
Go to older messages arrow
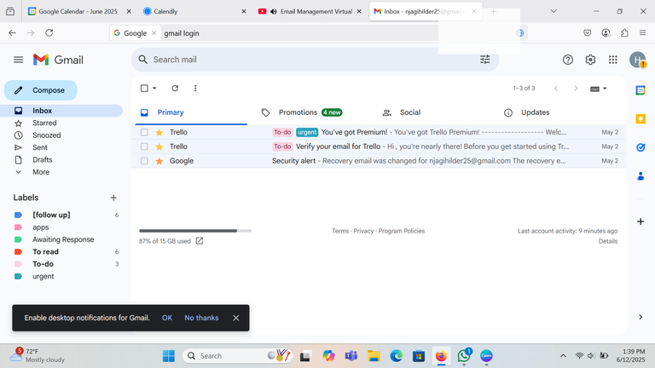point(576,88)
